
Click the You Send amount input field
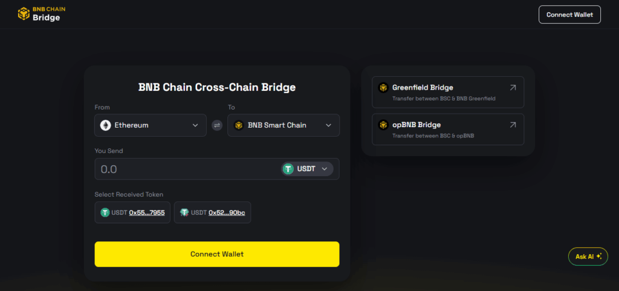(x=181, y=169)
